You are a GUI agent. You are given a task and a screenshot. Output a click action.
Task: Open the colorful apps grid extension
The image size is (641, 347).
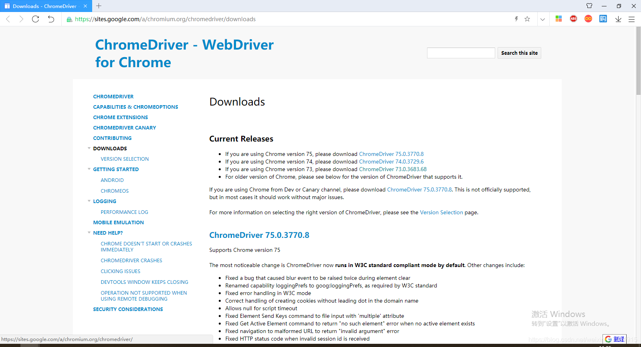tap(559, 19)
